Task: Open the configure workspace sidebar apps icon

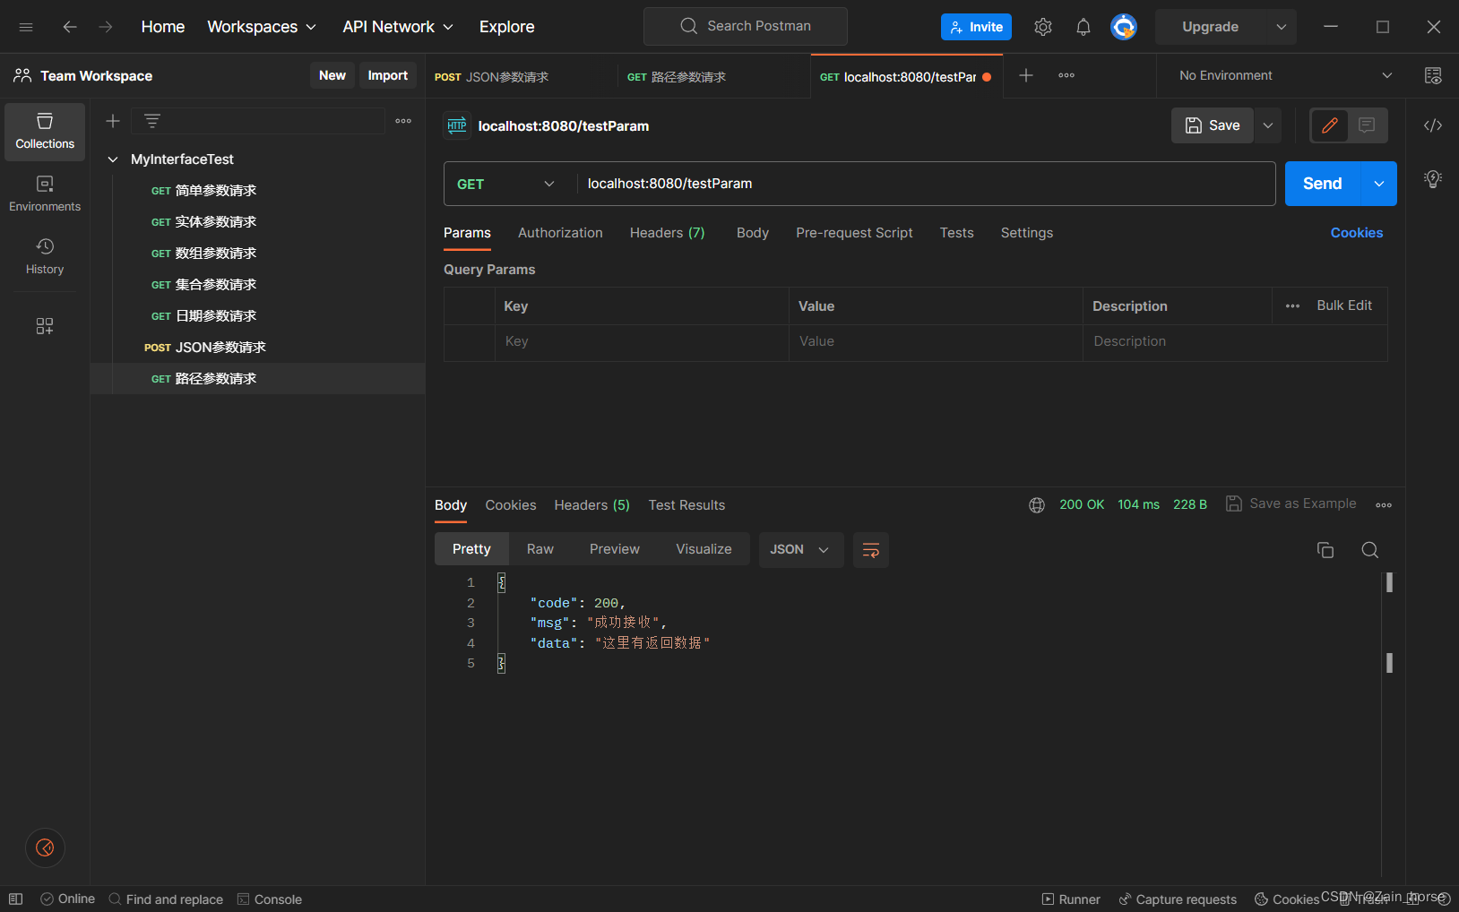Action: pyautogui.click(x=45, y=326)
